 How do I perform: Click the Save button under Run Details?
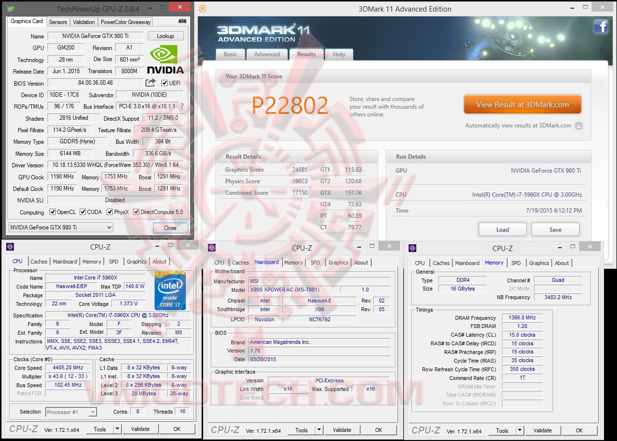click(555, 229)
